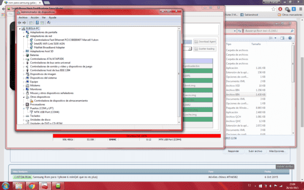
Task: Click the forward arrow in Device Manager toolbar
Action: point(24,23)
